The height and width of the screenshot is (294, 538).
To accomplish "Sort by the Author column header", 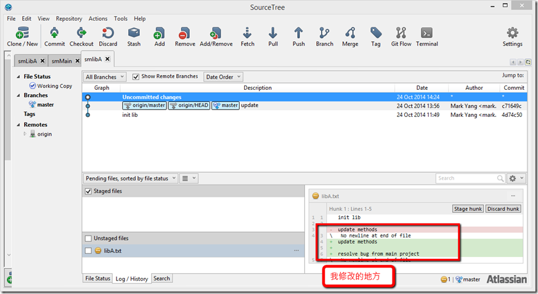I will [474, 88].
